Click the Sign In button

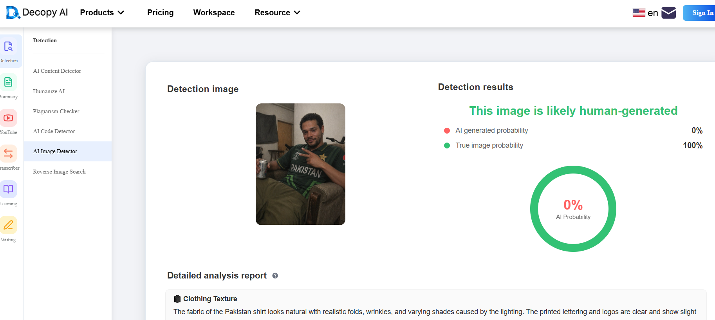[x=699, y=13]
